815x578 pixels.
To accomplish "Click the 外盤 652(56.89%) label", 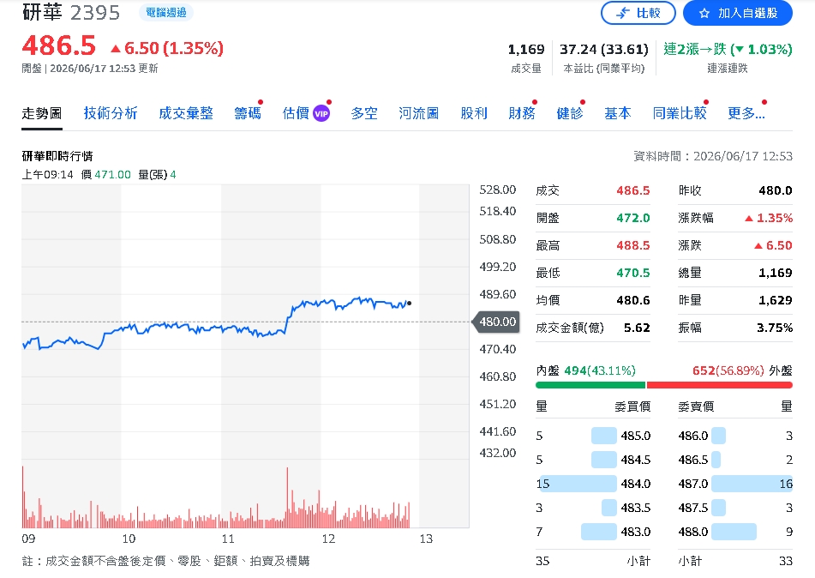I will coord(742,370).
